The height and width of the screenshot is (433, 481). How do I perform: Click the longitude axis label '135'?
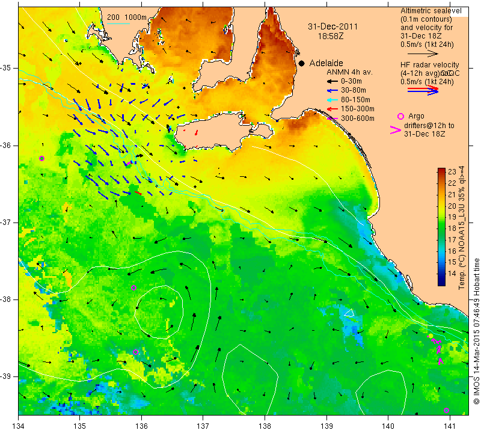click(x=80, y=426)
